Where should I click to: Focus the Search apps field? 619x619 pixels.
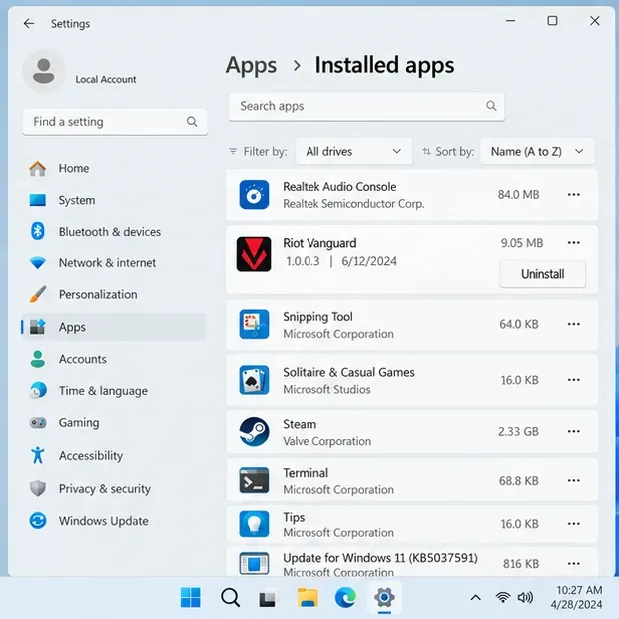366,106
